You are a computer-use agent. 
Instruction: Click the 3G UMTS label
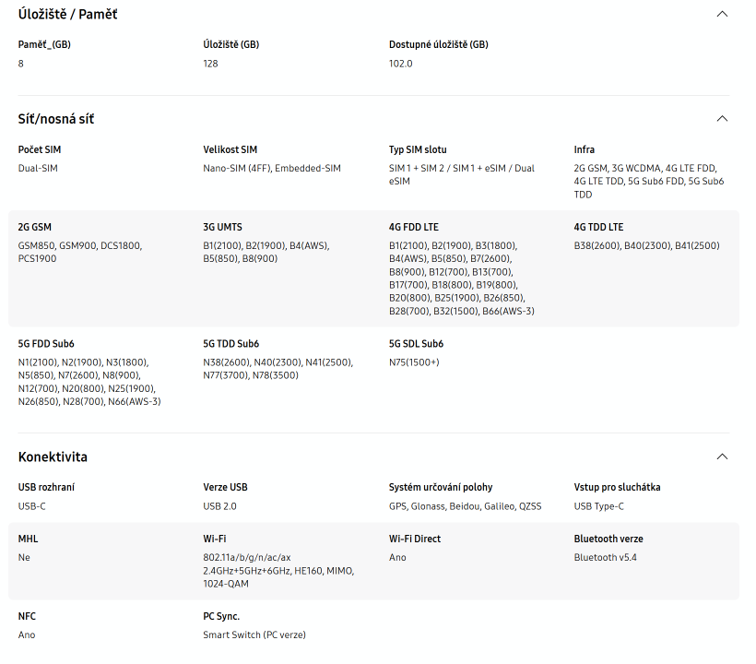[222, 227]
